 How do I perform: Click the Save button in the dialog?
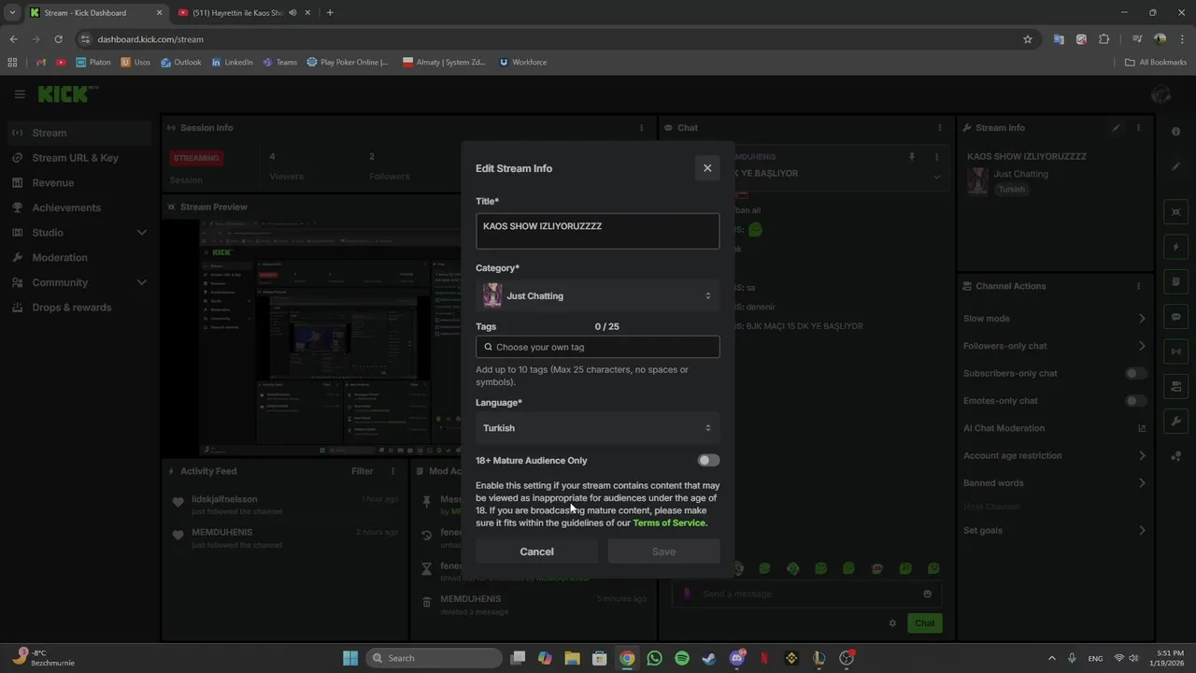tap(663, 551)
